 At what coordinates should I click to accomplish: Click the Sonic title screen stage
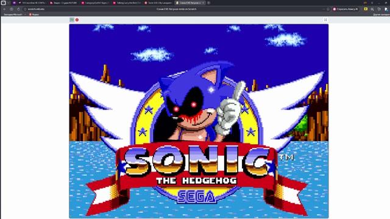pyautogui.click(x=199, y=121)
